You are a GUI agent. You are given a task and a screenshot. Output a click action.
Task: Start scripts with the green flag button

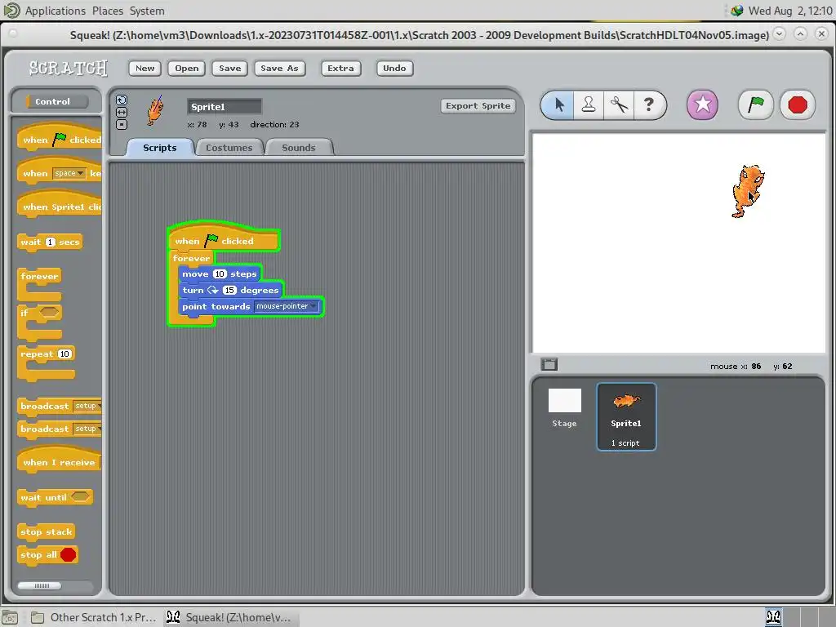click(x=755, y=104)
